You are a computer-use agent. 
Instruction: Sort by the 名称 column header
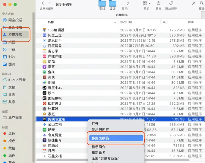pyautogui.click(x=51, y=22)
